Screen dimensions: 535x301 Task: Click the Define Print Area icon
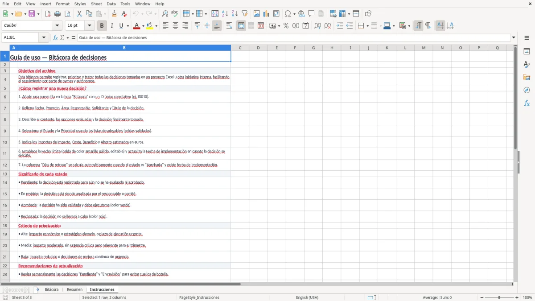point(333,14)
